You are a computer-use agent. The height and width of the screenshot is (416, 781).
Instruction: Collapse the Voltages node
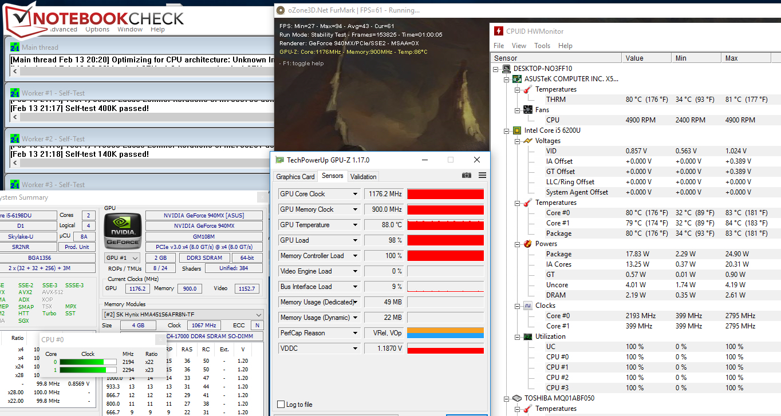tap(517, 141)
